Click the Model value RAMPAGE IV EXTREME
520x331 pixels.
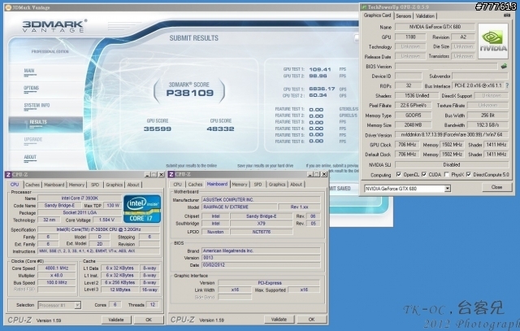point(239,207)
